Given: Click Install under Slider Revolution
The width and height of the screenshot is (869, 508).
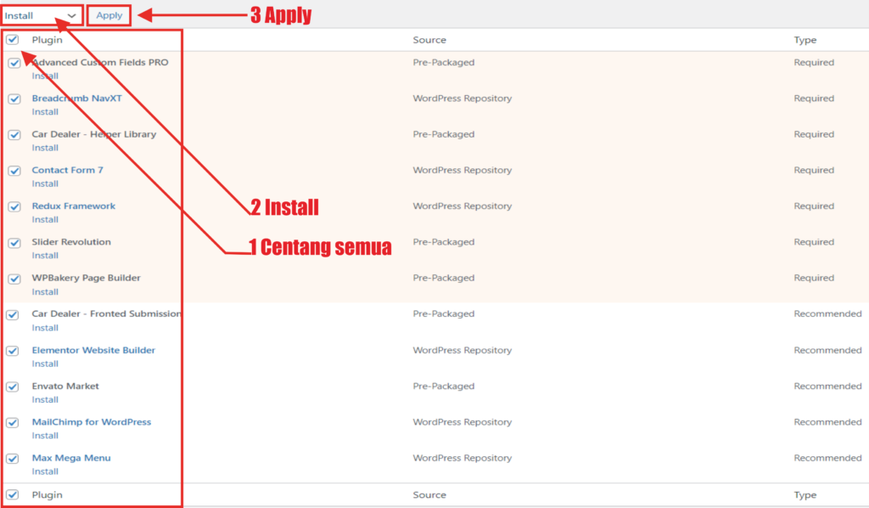Looking at the screenshot, I should [x=45, y=256].
